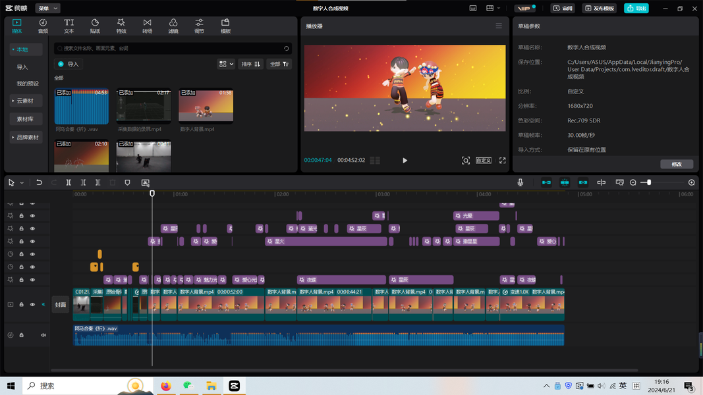The width and height of the screenshot is (703, 395).
Task: Refresh icon inside the media search bar
Action: click(287, 48)
